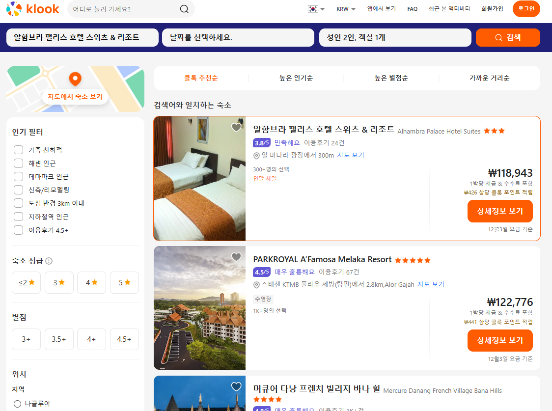This screenshot has width=552, height=411.
Task: Check the 해변 인근 filter
Action: point(18,164)
